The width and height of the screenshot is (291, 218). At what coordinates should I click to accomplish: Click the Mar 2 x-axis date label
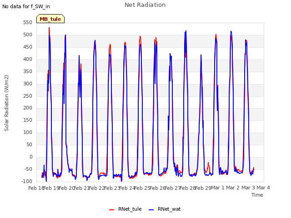coord(233,188)
